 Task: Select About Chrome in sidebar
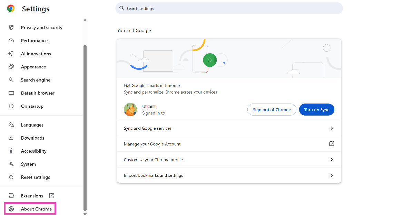coord(36,209)
